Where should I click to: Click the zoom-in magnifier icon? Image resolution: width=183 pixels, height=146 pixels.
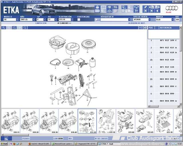pyautogui.click(x=4, y=28)
